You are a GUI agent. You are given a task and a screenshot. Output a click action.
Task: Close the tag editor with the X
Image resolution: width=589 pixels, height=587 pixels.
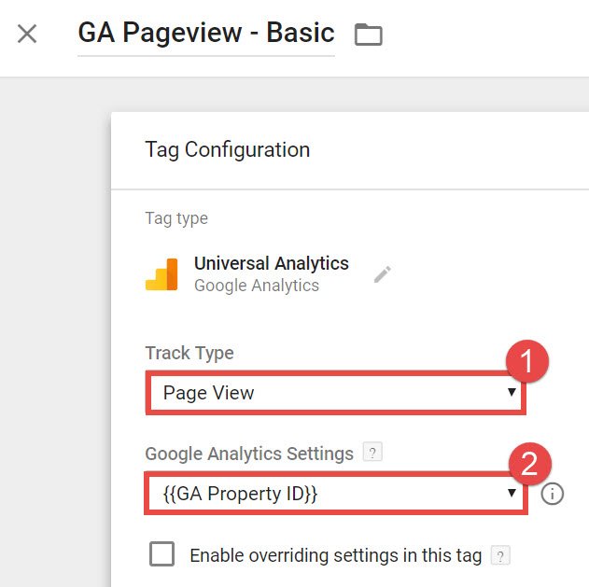point(27,35)
